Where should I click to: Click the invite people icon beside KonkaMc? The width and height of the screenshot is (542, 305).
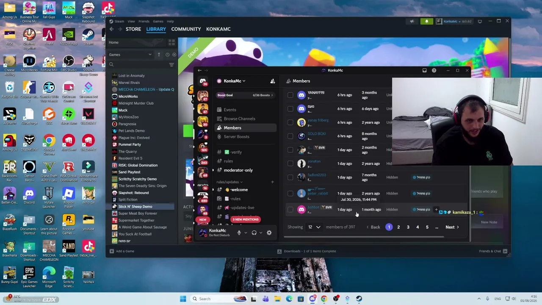[x=273, y=81]
